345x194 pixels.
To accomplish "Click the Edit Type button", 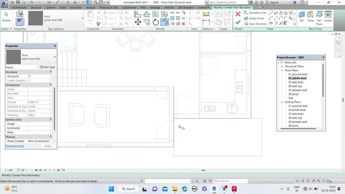I will click(x=47, y=67).
